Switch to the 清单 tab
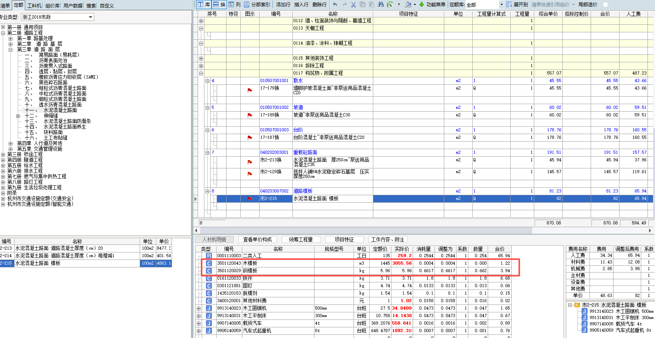This screenshot has height=338, width=655. click(5, 6)
